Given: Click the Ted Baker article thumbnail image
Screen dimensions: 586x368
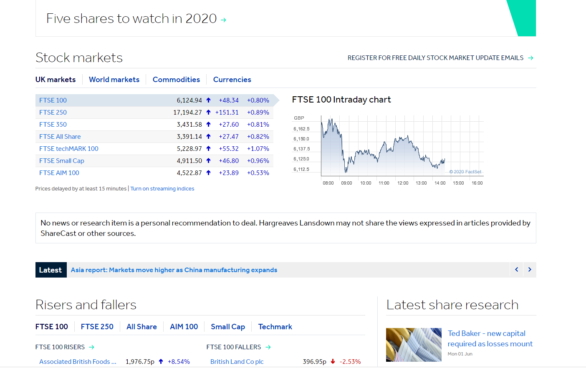Looking at the screenshot, I should tap(414, 345).
